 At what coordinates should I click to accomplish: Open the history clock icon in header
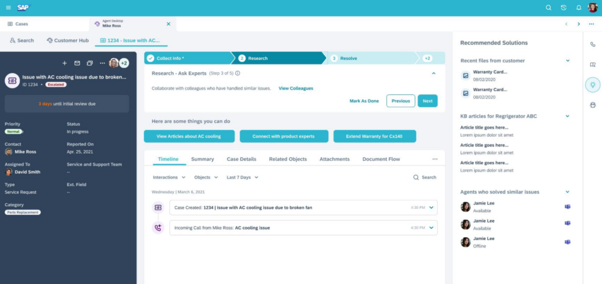(563, 8)
